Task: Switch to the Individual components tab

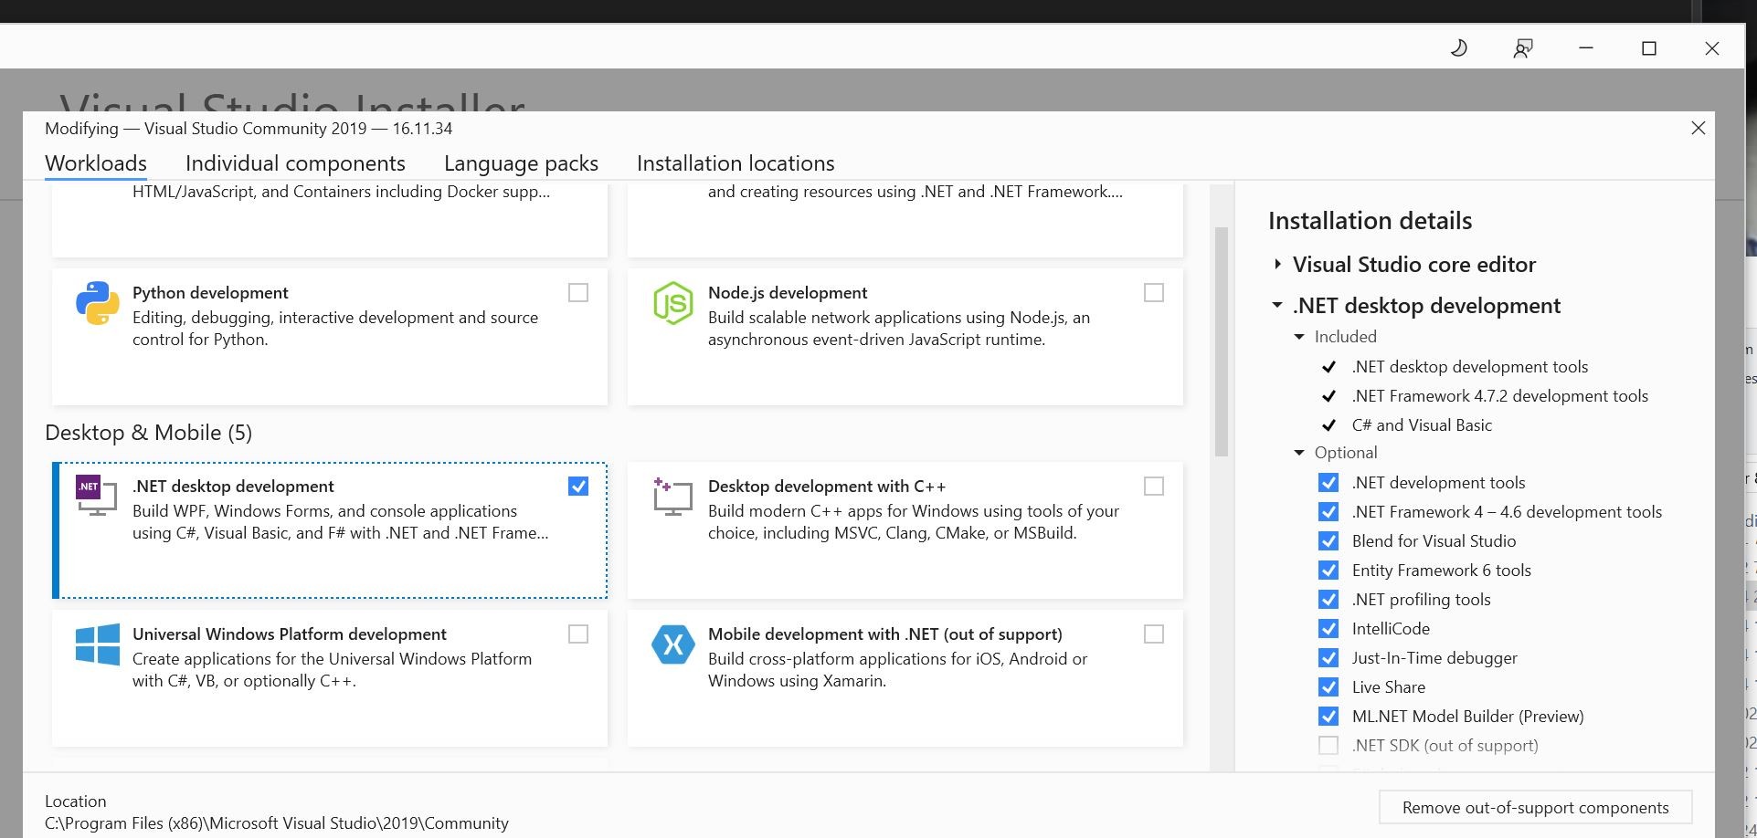Action: pyautogui.click(x=295, y=163)
